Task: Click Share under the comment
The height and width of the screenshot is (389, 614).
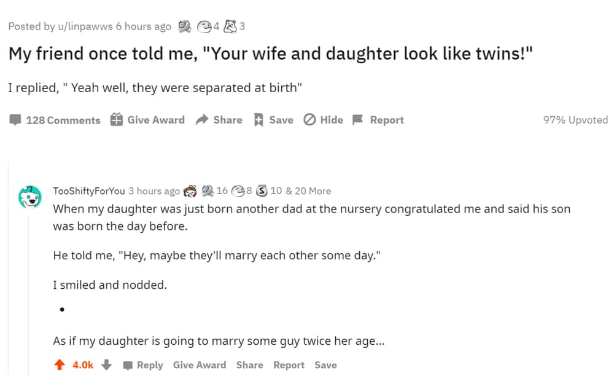Action: 249,365
